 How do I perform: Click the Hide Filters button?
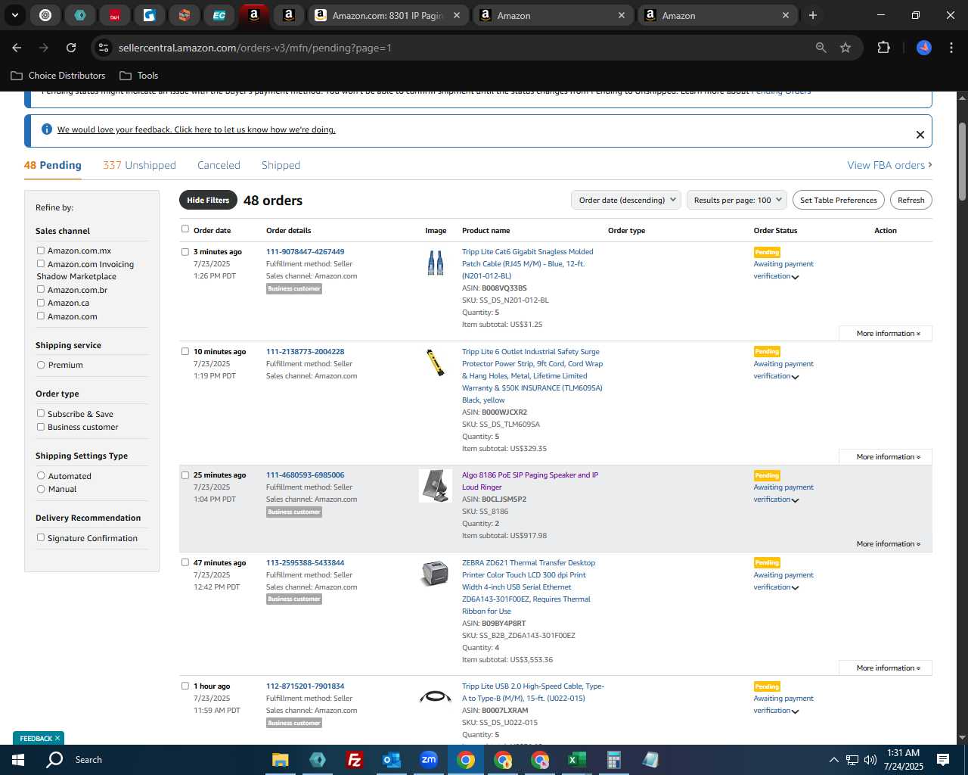[x=208, y=200]
